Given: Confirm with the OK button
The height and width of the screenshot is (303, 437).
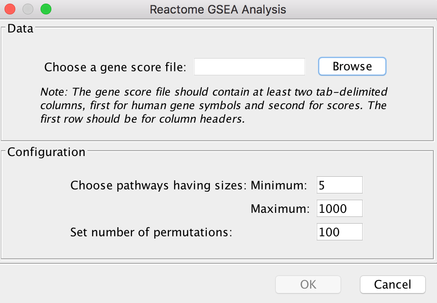Looking at the screenshot, I should 308,285.
